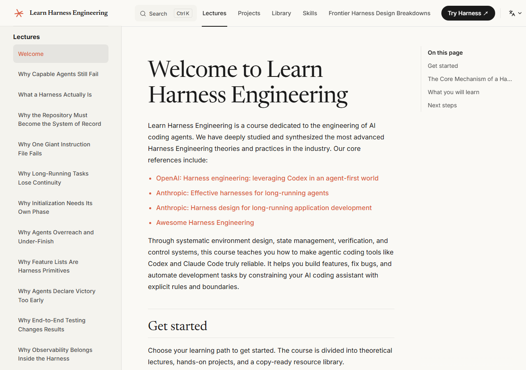This screenshot has width=526, height=370.
Task: Jump to The Core Mechanism of a Ha... section
Action: [470, 79]
